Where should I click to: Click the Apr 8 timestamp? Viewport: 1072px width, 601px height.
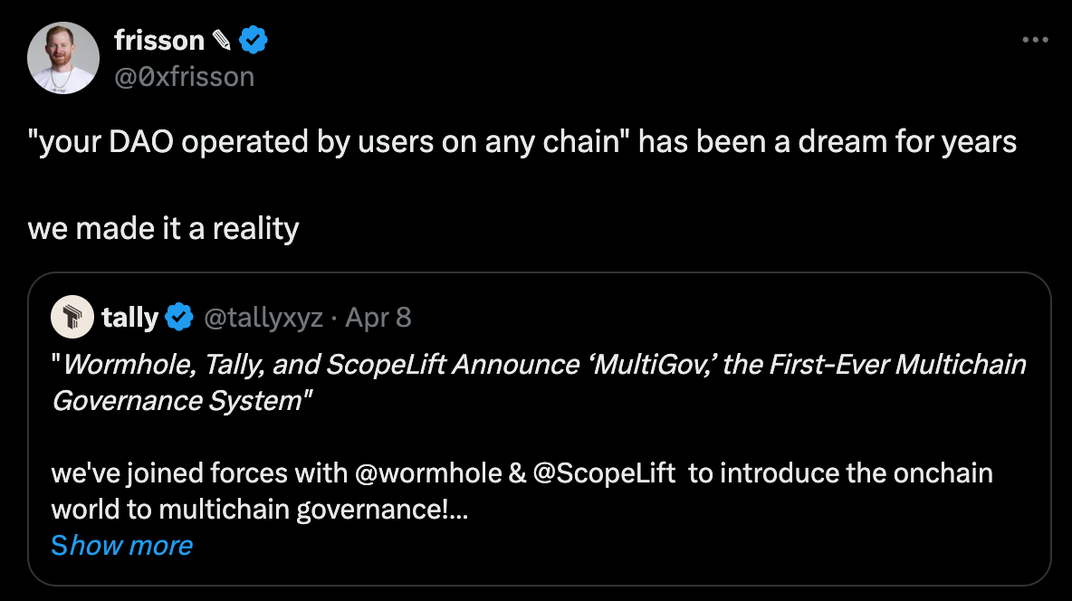[x=378, y=318]
